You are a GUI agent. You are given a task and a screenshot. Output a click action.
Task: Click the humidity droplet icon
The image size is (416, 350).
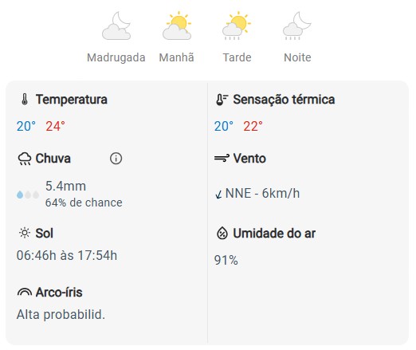point(222,234)
